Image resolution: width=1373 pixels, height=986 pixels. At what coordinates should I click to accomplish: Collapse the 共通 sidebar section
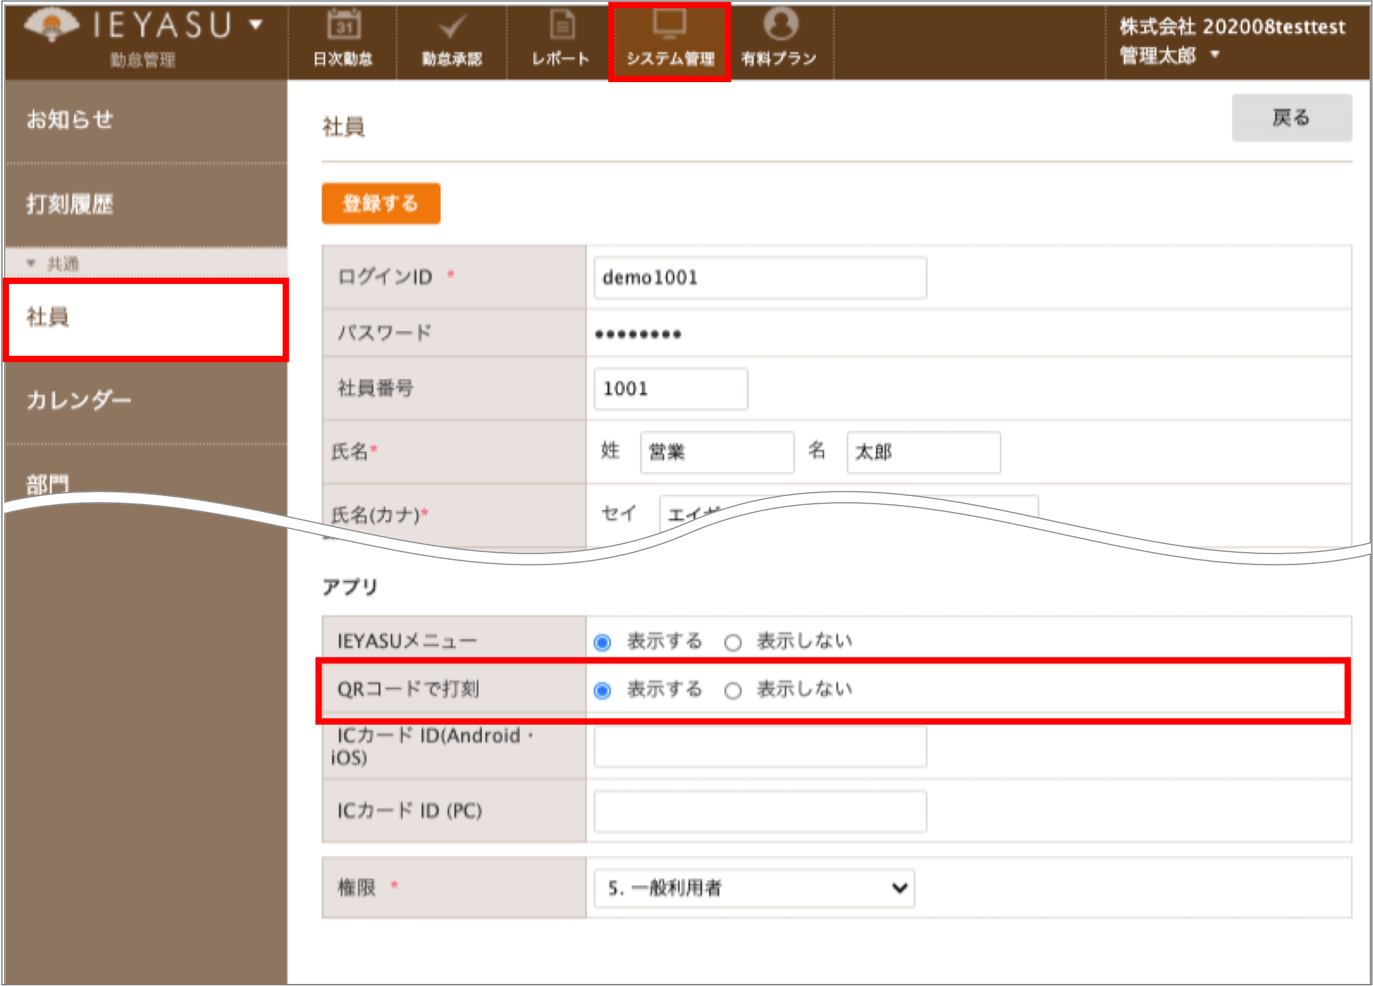pos(31,263)
